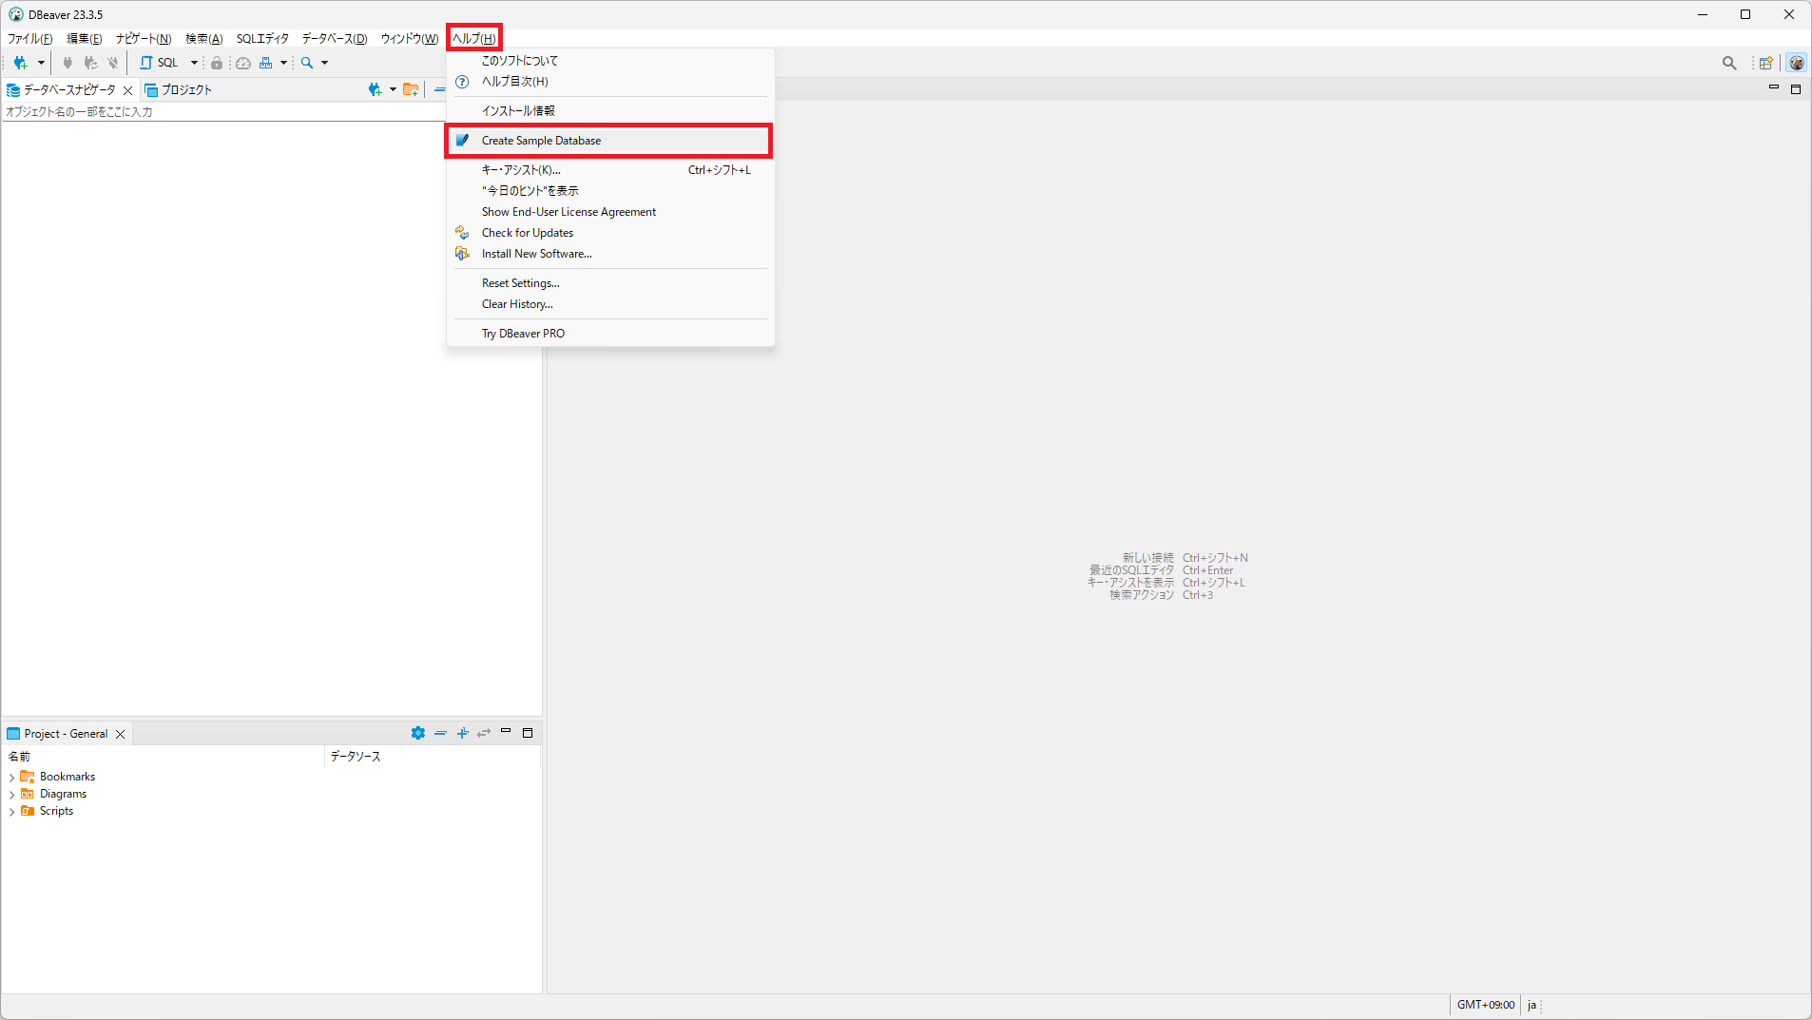Click Install New Software menu entry
Screen dimensions: 1812x1020
pos(536,254)
